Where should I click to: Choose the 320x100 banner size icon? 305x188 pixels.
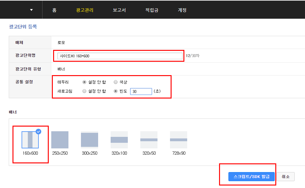pos(119,140)
